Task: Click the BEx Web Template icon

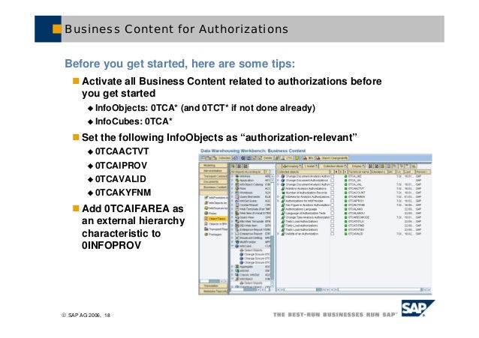Action: (237, 222)
